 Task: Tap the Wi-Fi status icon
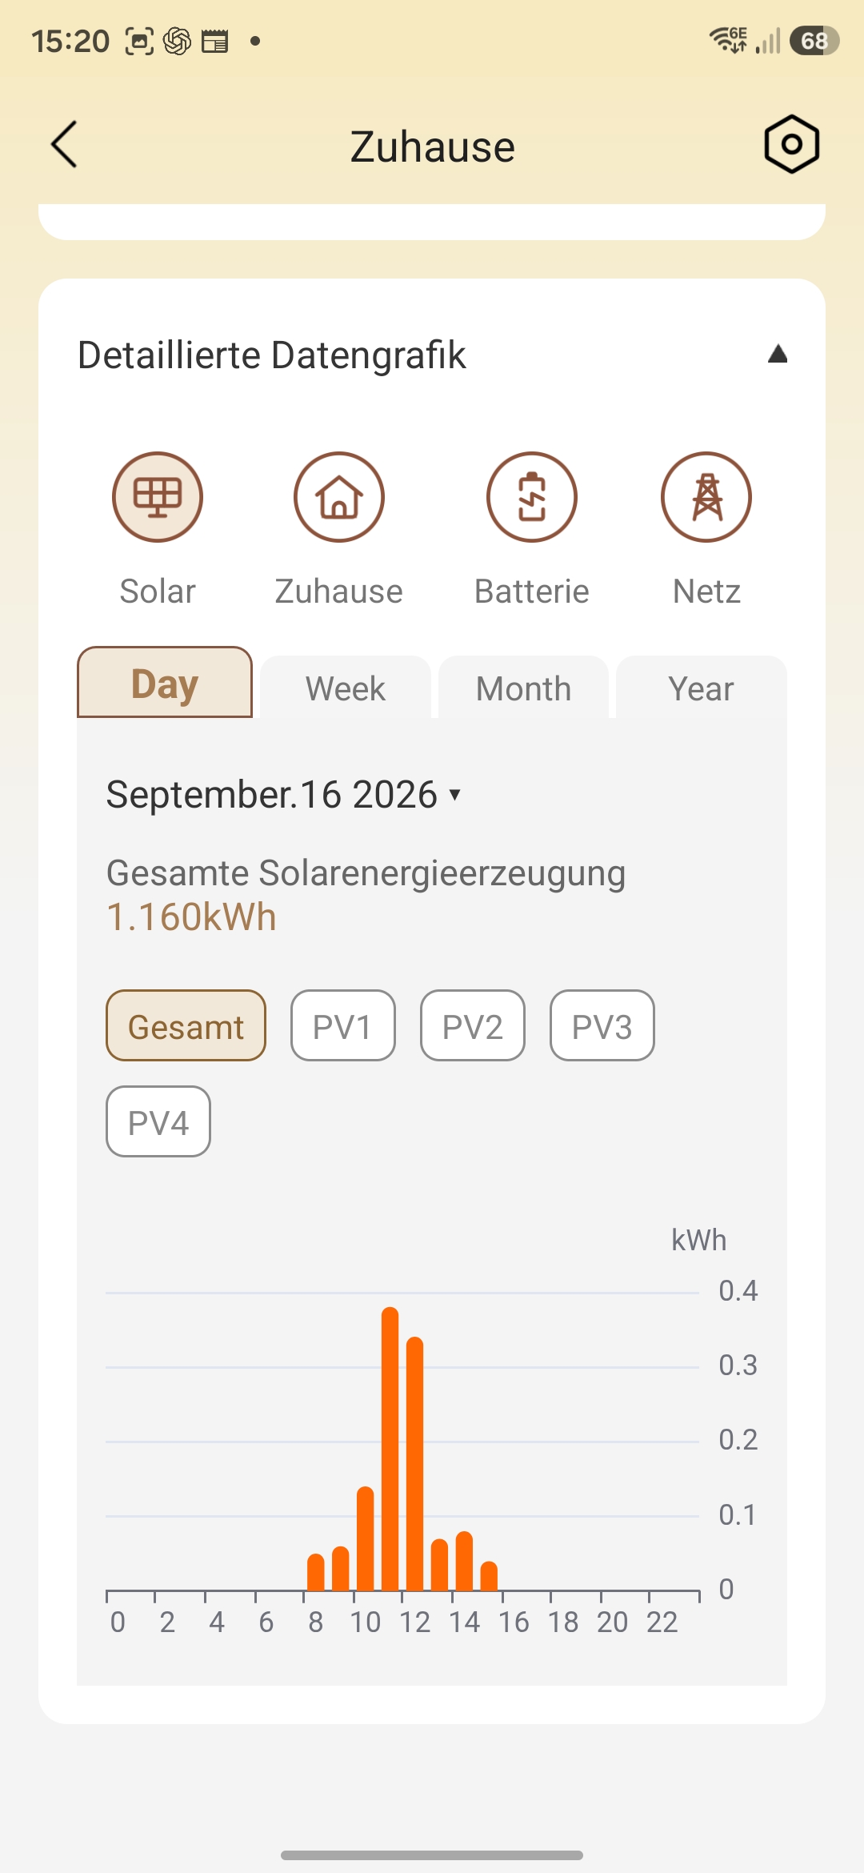tap(728, 40)
